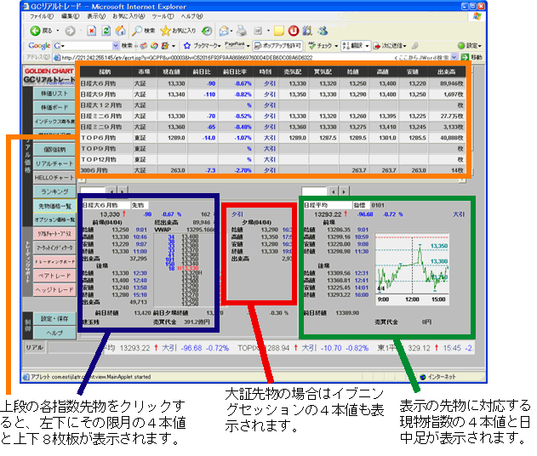Click the ポップアップを許可 button
The image size is (537, 456).
pyautogui.click(x=277, y=46)
